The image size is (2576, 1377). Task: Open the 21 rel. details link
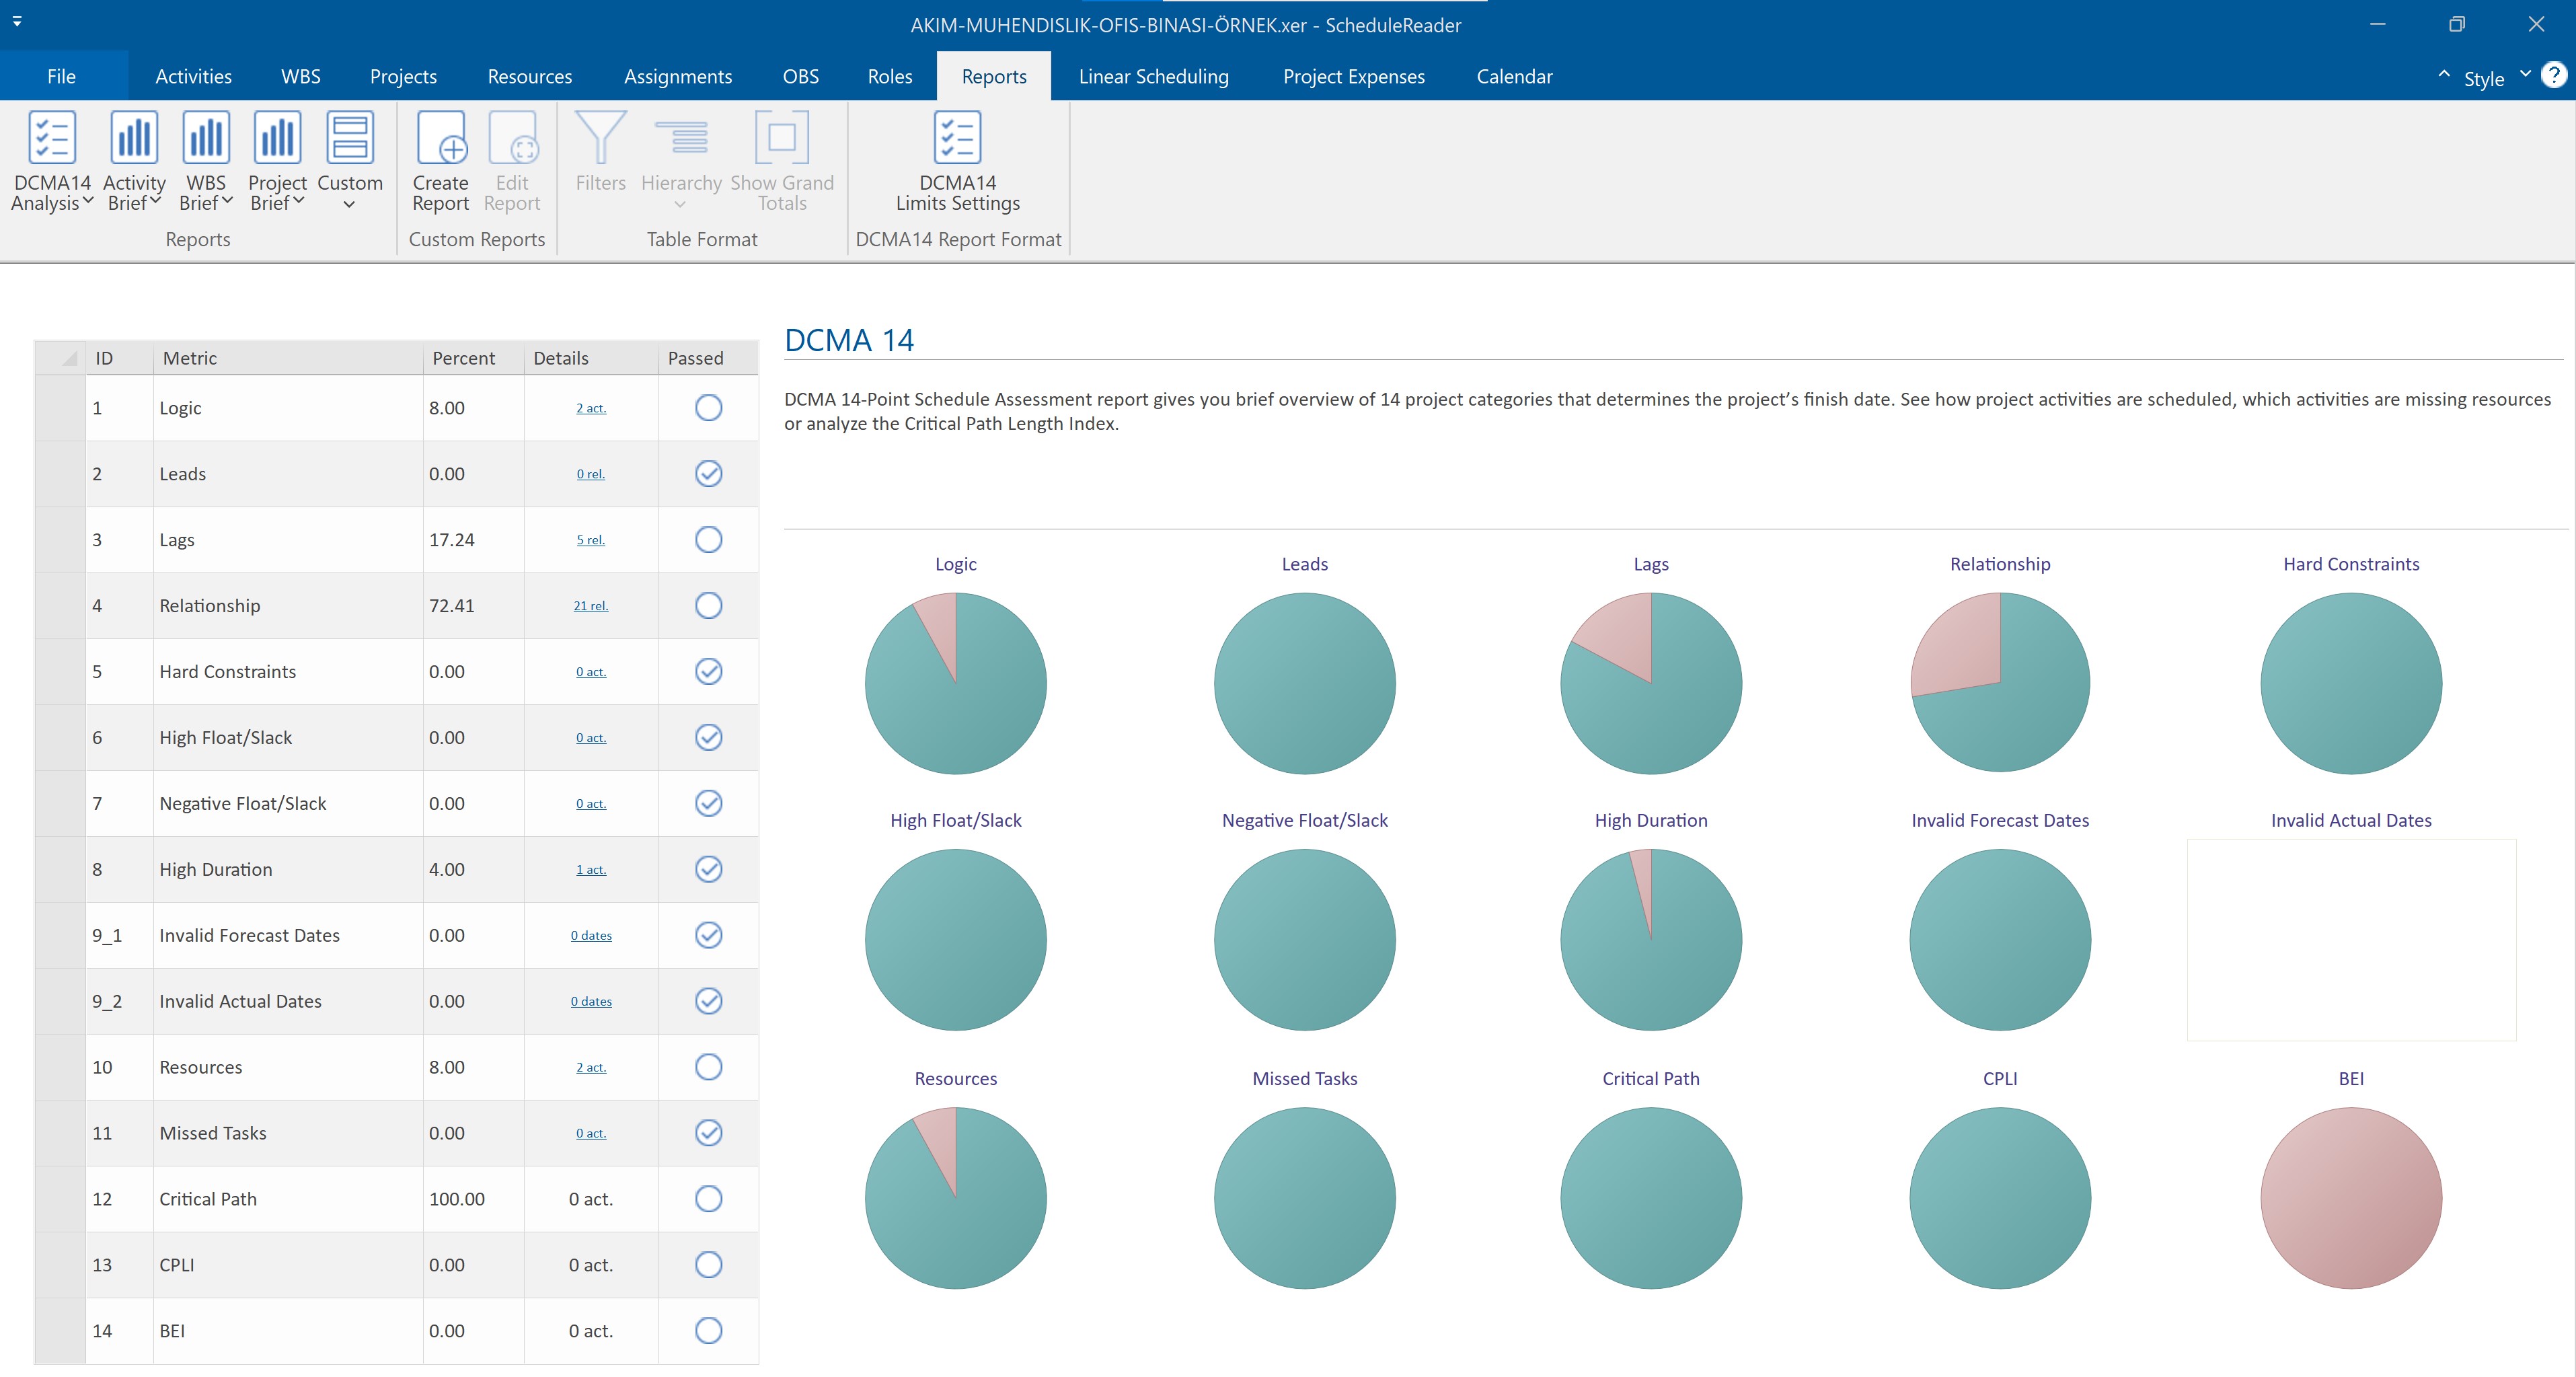point(590,606)
